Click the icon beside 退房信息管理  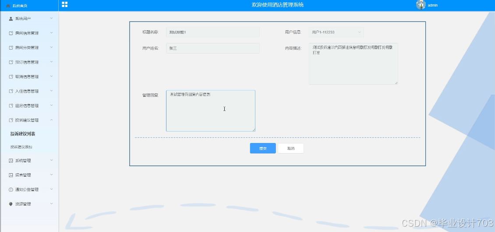click(11, 106)
